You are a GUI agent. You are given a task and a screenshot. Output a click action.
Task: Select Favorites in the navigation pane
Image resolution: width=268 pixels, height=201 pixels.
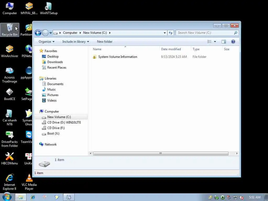pos(51,51)
